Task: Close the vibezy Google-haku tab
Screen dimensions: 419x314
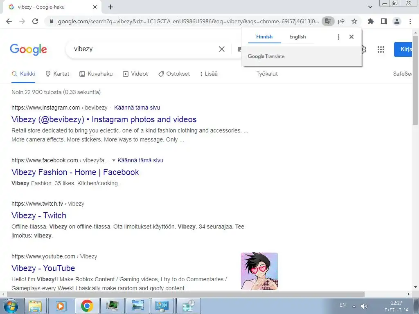Action: 95,7
